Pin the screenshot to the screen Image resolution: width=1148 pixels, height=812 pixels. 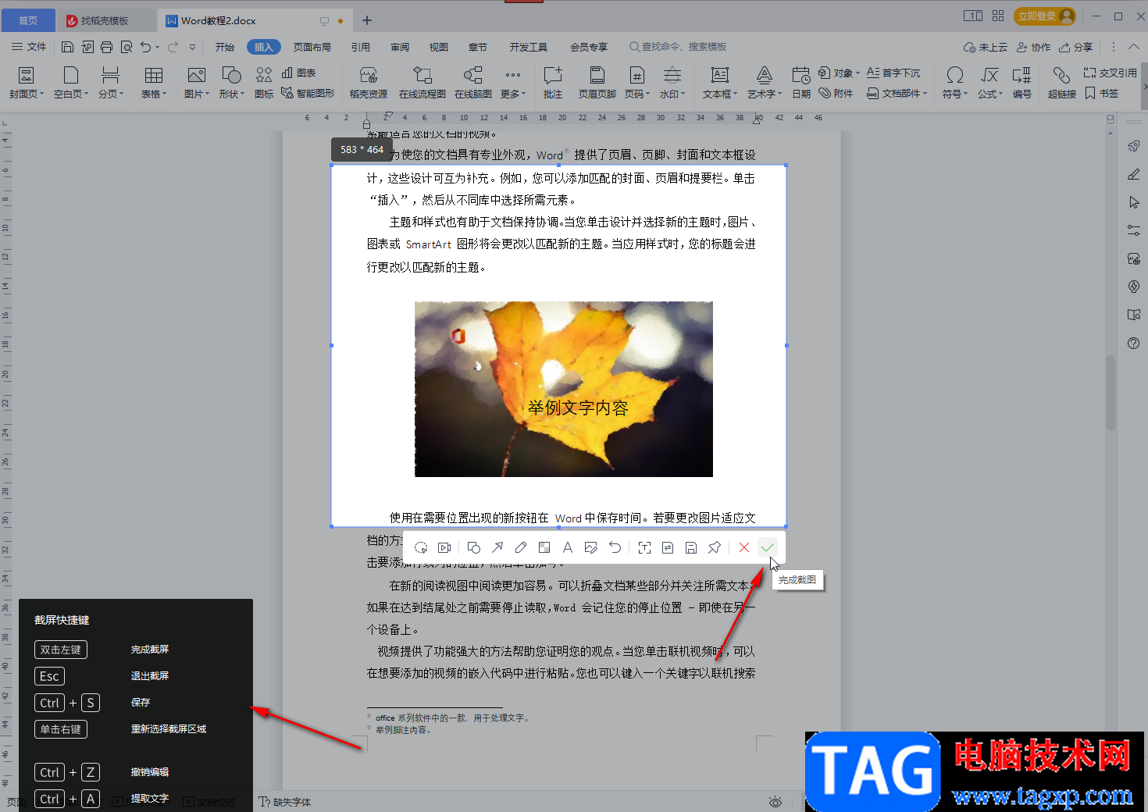[714, 547]
